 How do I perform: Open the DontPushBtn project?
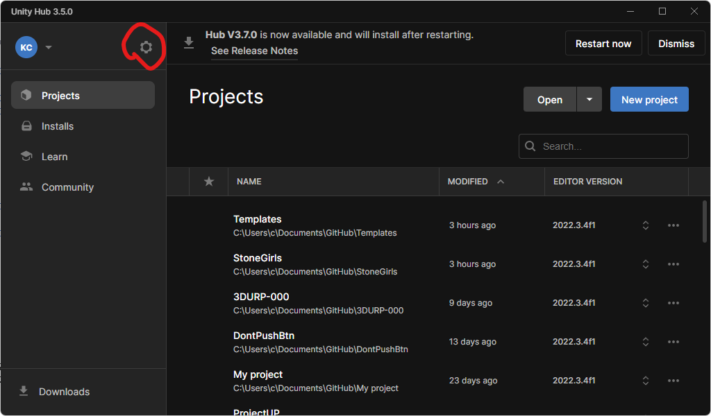(263, 336)
